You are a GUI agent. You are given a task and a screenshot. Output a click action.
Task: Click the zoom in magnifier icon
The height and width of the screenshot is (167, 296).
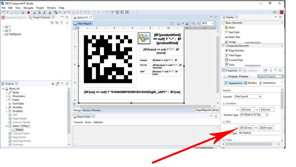coord(193,23)
